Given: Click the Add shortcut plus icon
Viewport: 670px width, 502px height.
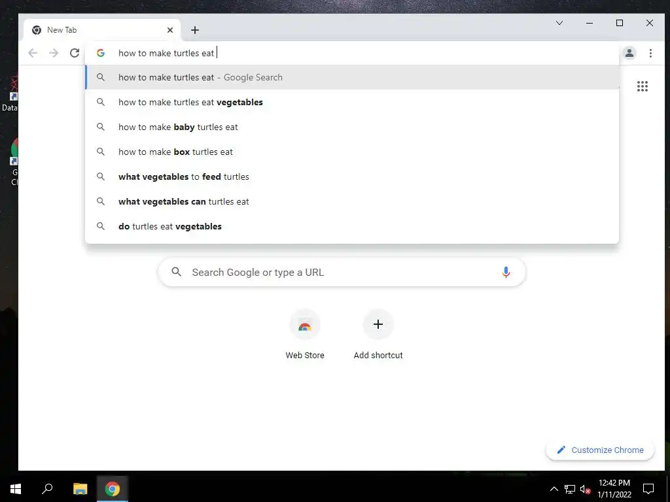Looking at the screenshot, I should pyautogui.click(x=378, y=324).
